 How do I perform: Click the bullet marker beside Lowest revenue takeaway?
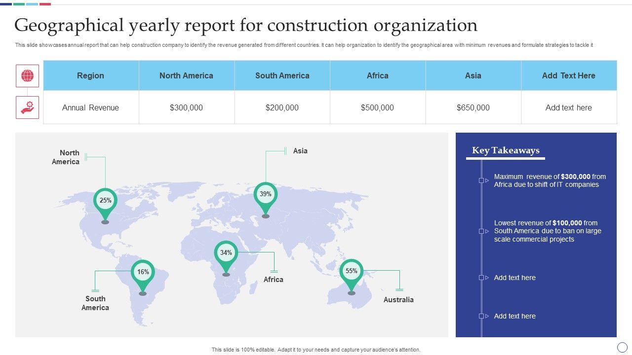coord(481,231)
